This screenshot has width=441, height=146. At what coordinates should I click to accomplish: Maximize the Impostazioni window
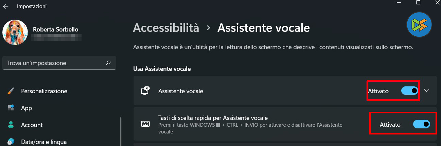coord(418,3)
